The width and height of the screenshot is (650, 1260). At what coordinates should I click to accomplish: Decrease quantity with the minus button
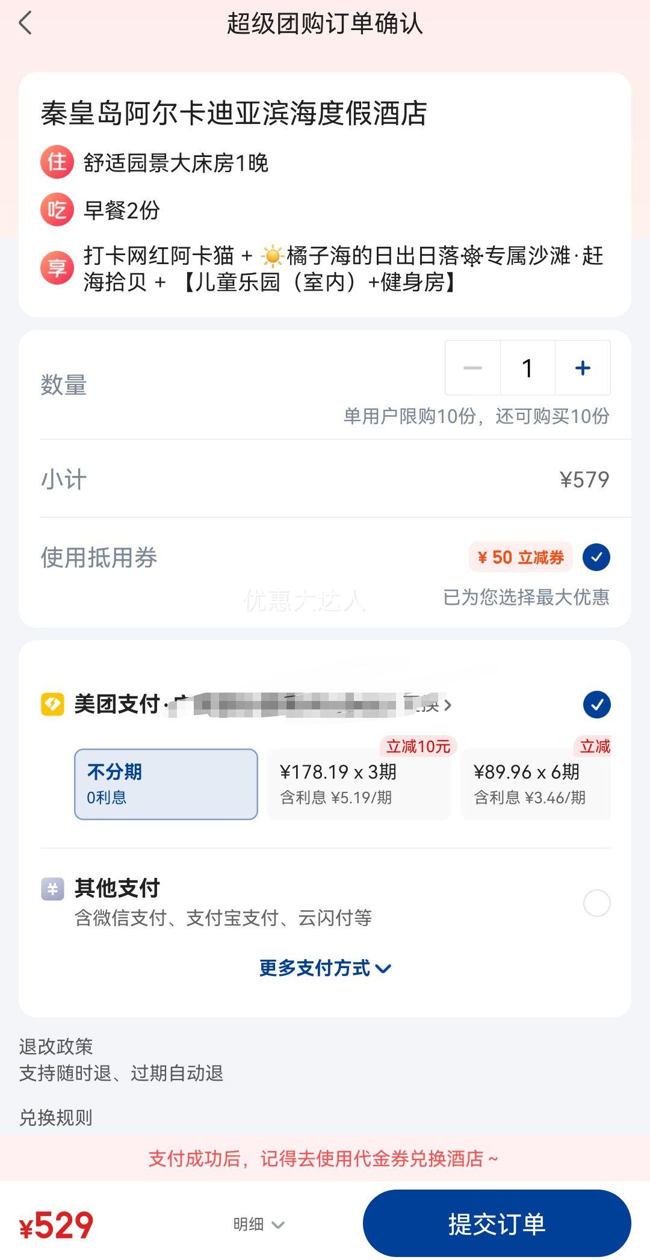pyautogui.click(x=472, y=368)
